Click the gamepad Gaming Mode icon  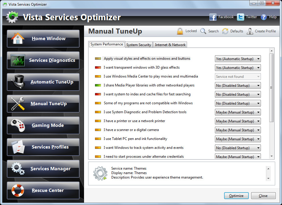[x=18, y=125]
